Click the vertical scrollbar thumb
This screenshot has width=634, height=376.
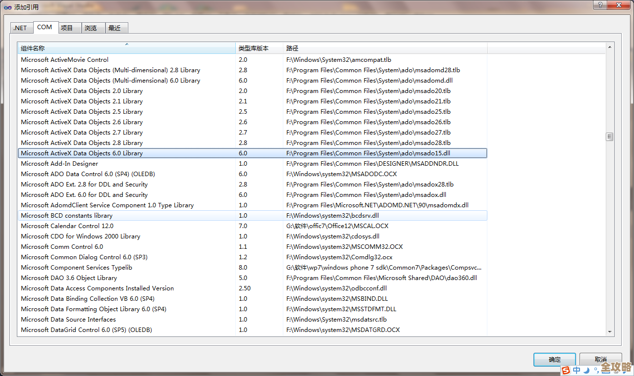(610, 136)
